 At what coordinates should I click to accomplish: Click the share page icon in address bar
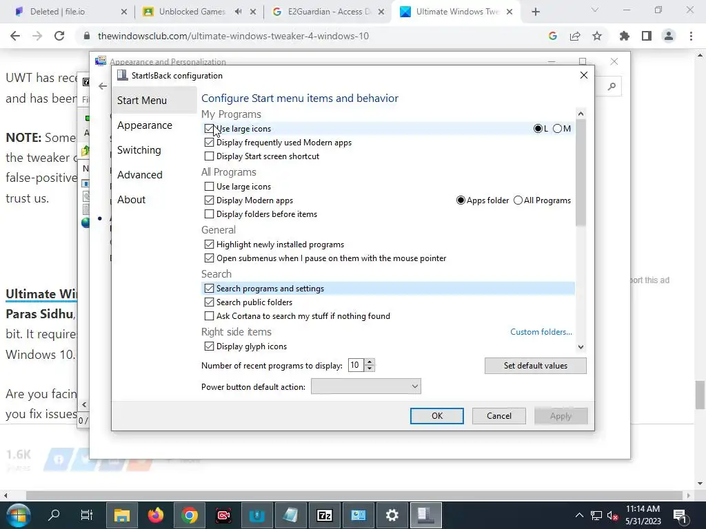tap(575, 36)
